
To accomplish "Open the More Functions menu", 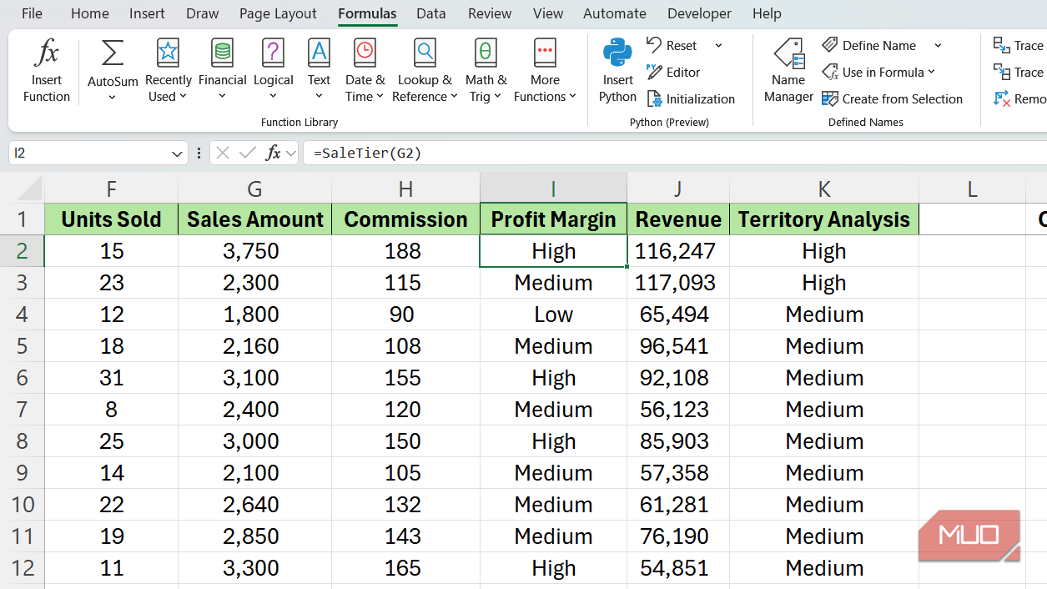I will point(545,71).
